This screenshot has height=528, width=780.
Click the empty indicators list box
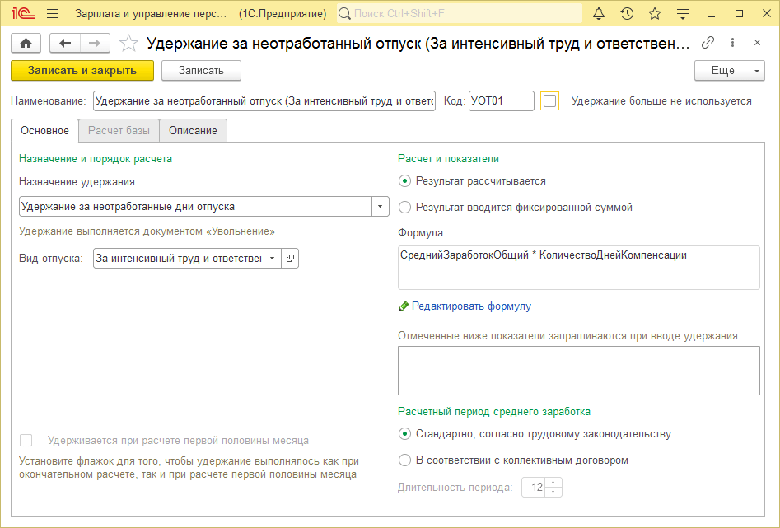[x=578, y=371]
